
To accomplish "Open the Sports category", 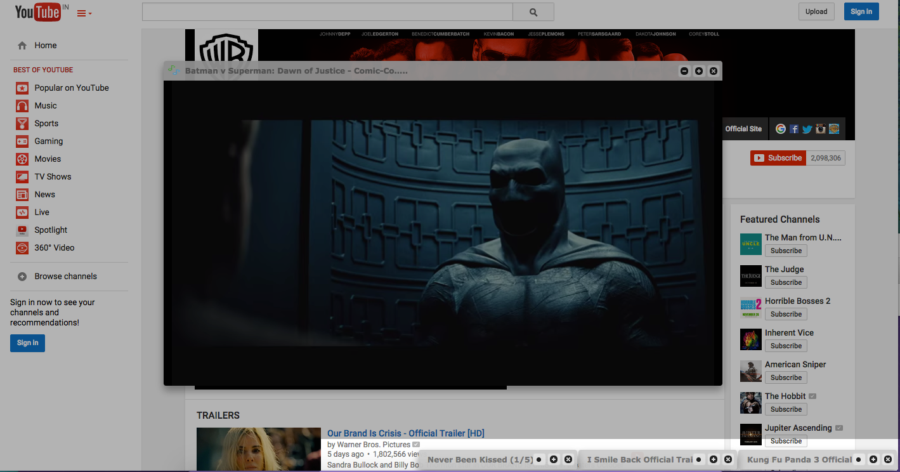I will pos(46,124).
